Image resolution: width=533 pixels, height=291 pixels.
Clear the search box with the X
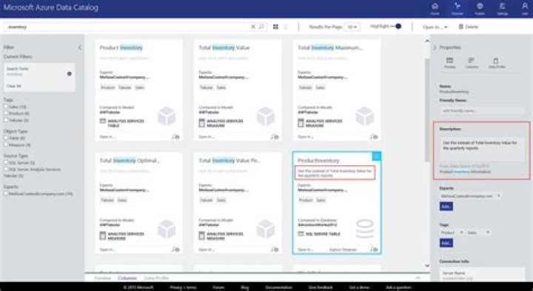pos(253,27)
